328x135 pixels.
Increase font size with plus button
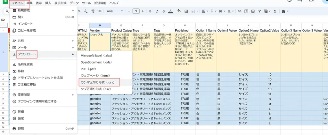(143, 11)
